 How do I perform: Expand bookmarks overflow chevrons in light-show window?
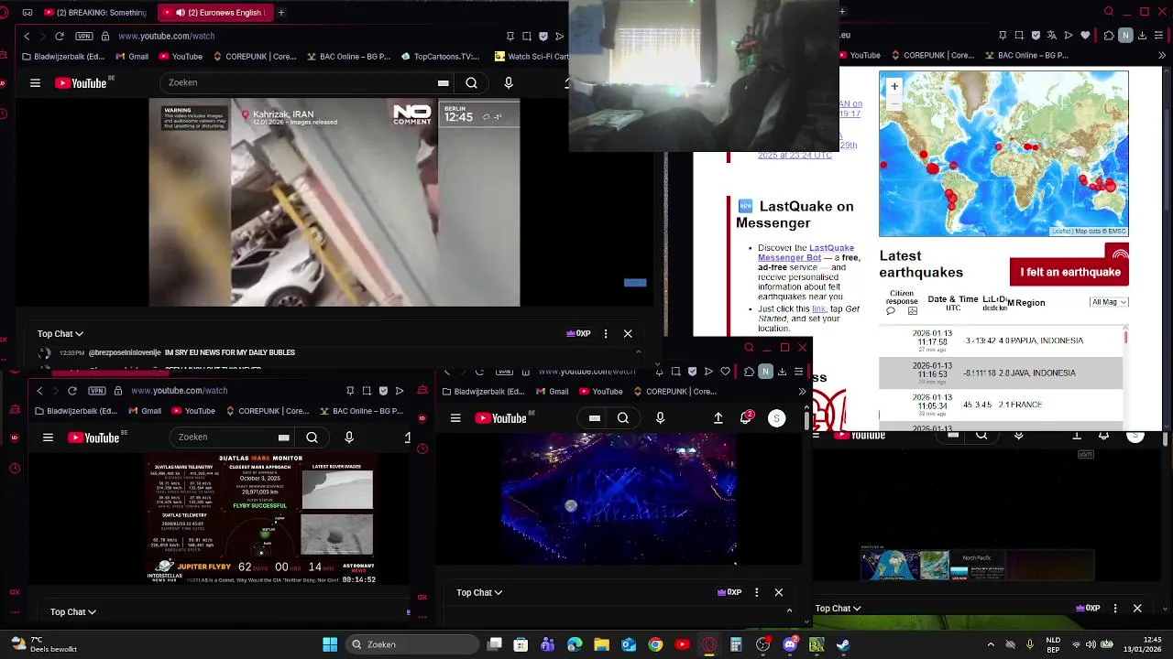pos(802,392)
